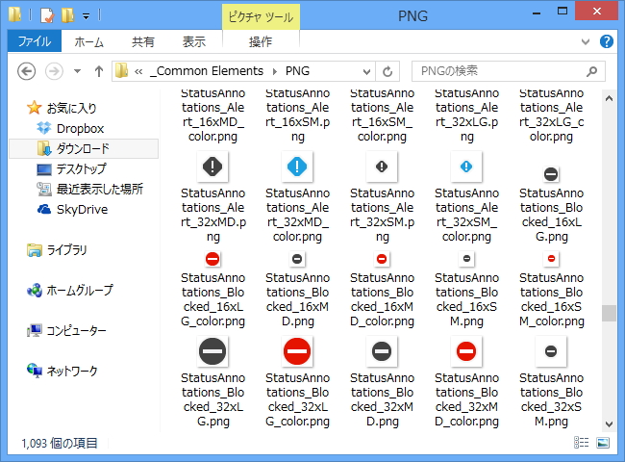Go back with the Back arrow button
The width and height of the screenshot is (625, 462).
pyautogui.click(x=26, y=71)
